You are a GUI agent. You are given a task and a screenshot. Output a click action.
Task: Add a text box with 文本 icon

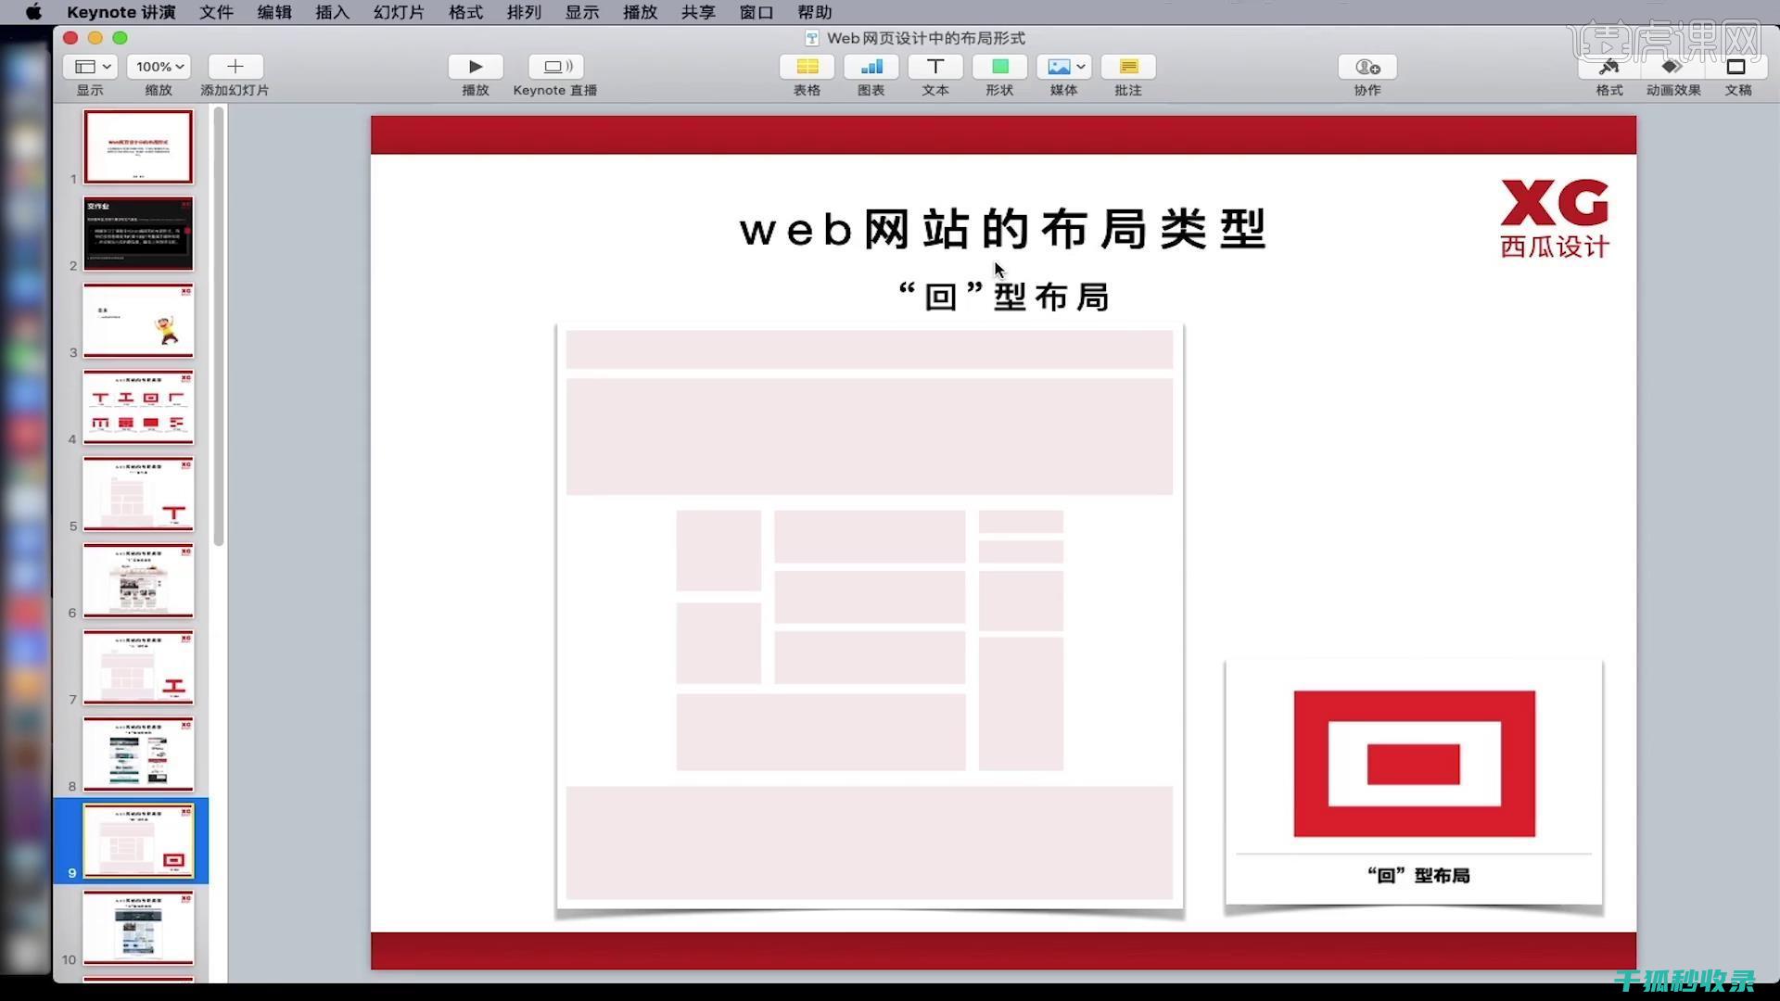coord(935,67)
